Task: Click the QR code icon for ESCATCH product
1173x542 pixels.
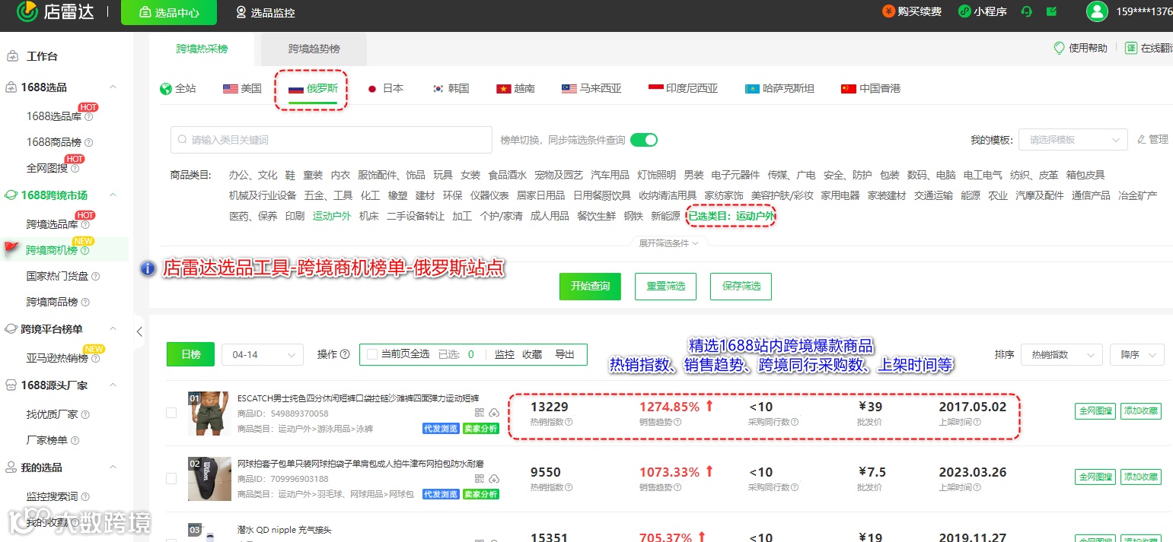Action: point(480,413)
